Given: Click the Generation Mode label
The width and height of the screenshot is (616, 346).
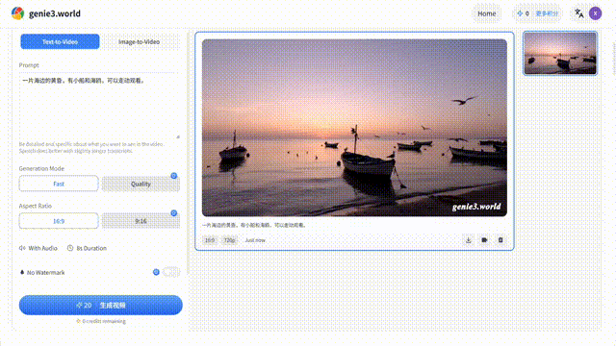Looking at the screenshot, I should point(41,168).
